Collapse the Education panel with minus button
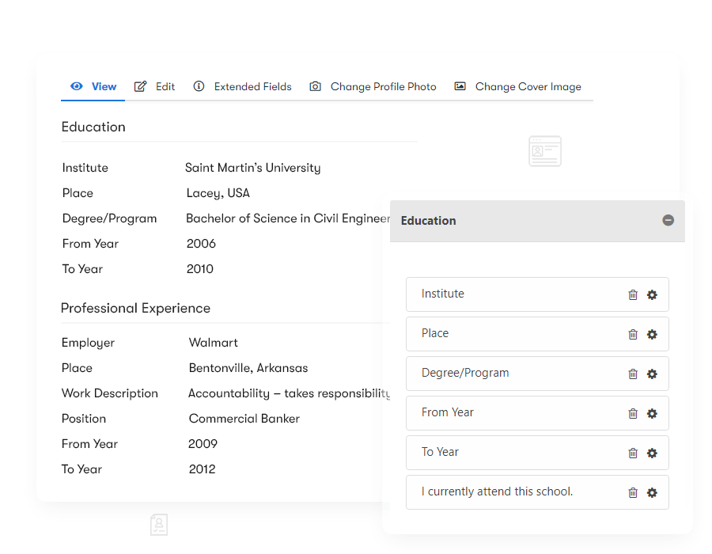This screenshot has width=712, height=554. [x=668, y=221]
